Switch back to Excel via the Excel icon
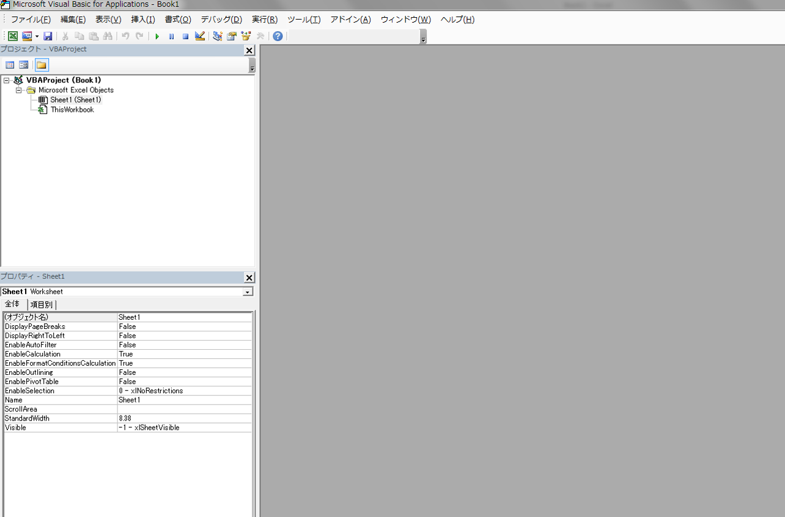 coord(12,36)
